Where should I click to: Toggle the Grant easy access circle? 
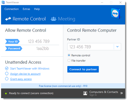pos(7,79)
